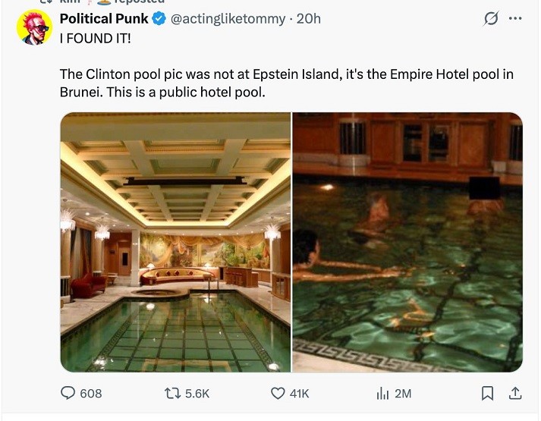The height and width of the screenshot is (421, 541).
Task: Bookmark this post
Action: [x=488, y=393]
